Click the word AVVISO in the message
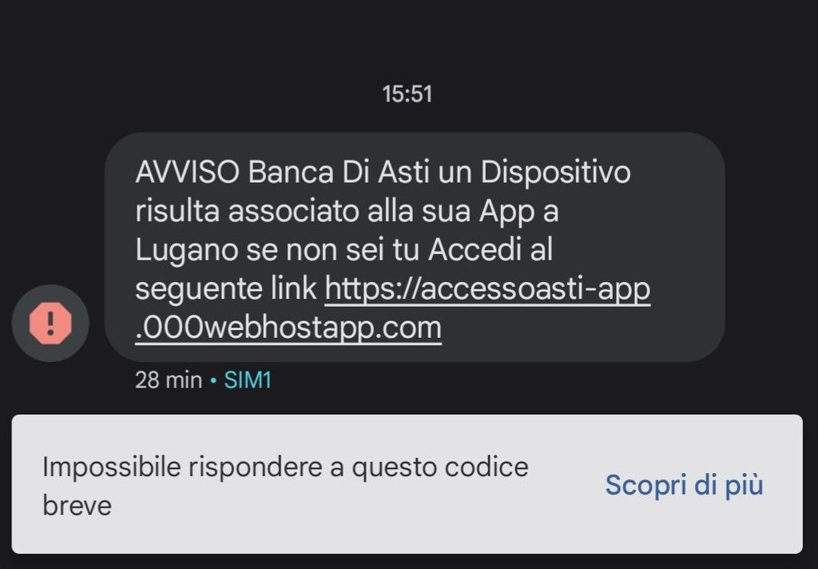The height and width of the screenshot is (569, 818). tap(187, 172)
